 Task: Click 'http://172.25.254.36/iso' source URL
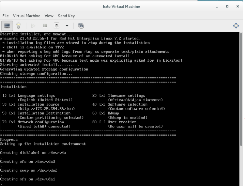pos(46,109)
